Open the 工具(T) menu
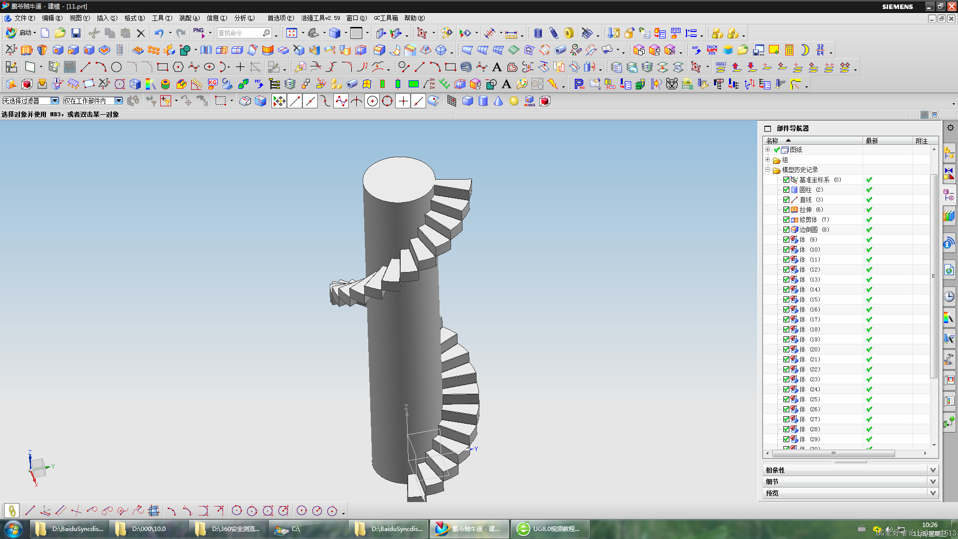This screenshot has height=539, width=958. [x=162, y=18]
